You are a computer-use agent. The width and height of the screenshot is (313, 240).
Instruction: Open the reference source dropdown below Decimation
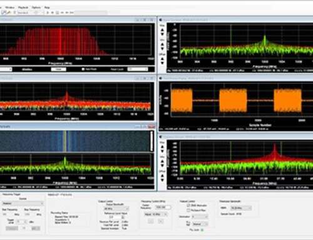200,224
